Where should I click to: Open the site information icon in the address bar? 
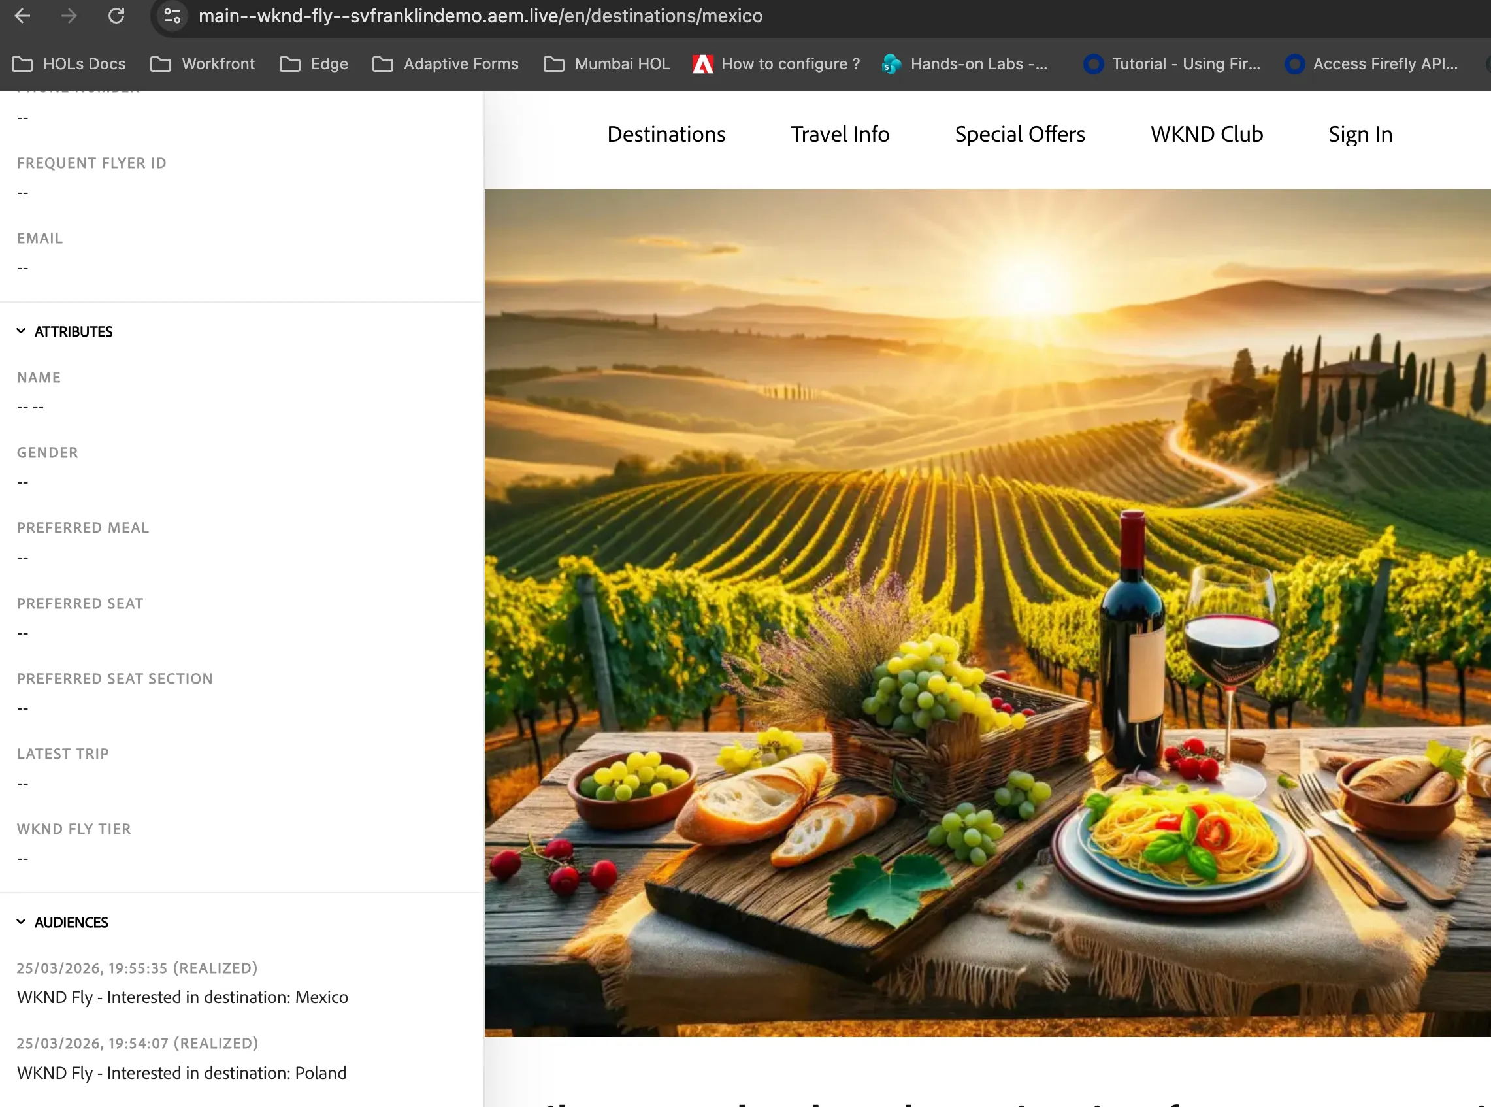[x=172, y=16]
